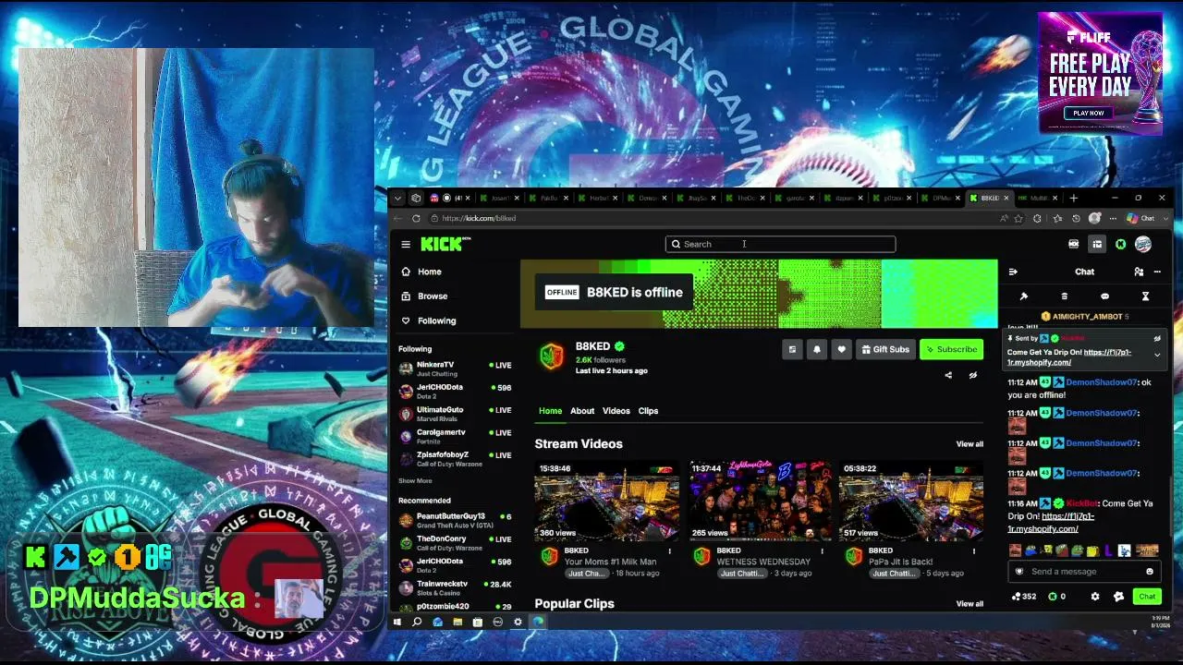Image resolution: width=1183 pixels, height=665 pixels.
Task: Open UltimateGuto channel in Following list
Action: pos(455,414)
